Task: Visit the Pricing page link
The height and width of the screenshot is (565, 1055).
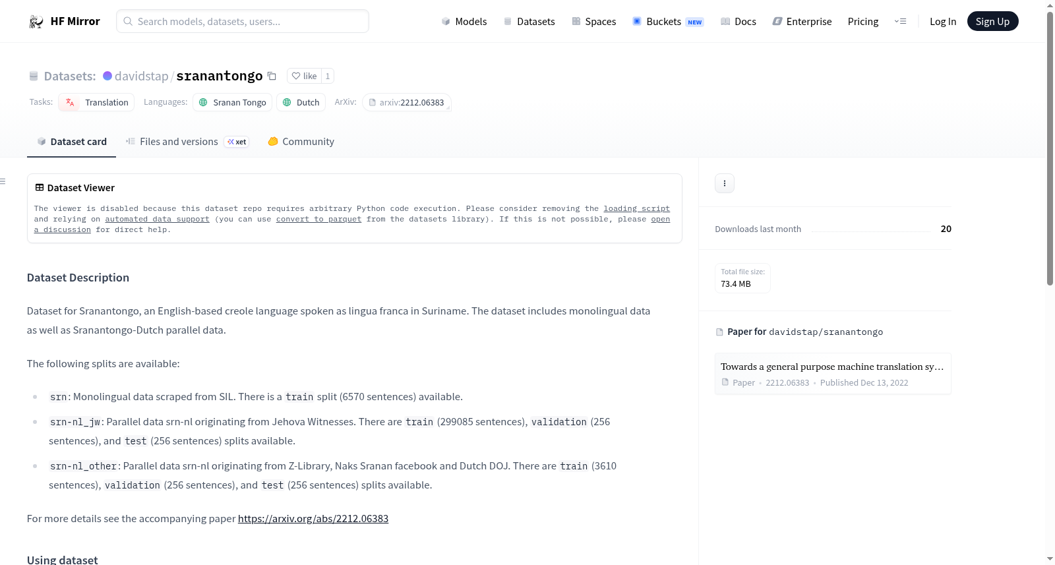Action: click(x=863, y=21)
